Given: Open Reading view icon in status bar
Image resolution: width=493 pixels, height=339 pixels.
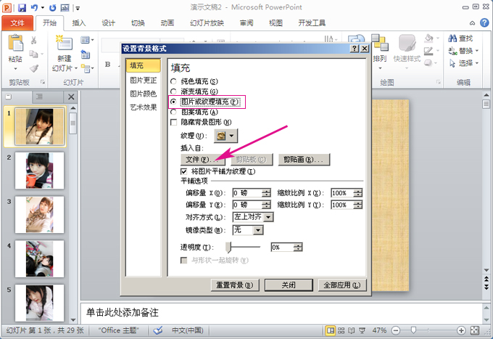Looking at the screenshot, I should [352, 330].
